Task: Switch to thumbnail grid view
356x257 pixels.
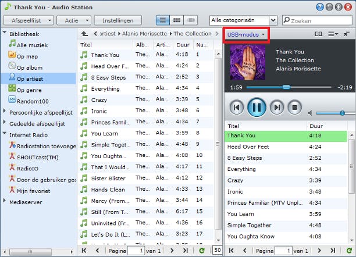Action: pos(177,20)
